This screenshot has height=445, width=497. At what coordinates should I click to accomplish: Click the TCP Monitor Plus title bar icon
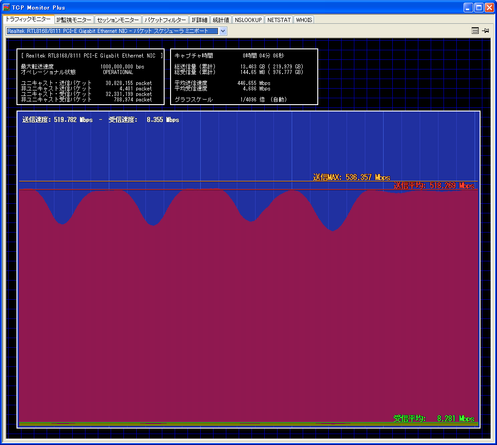pyautogui.click(x=6, y=7)
